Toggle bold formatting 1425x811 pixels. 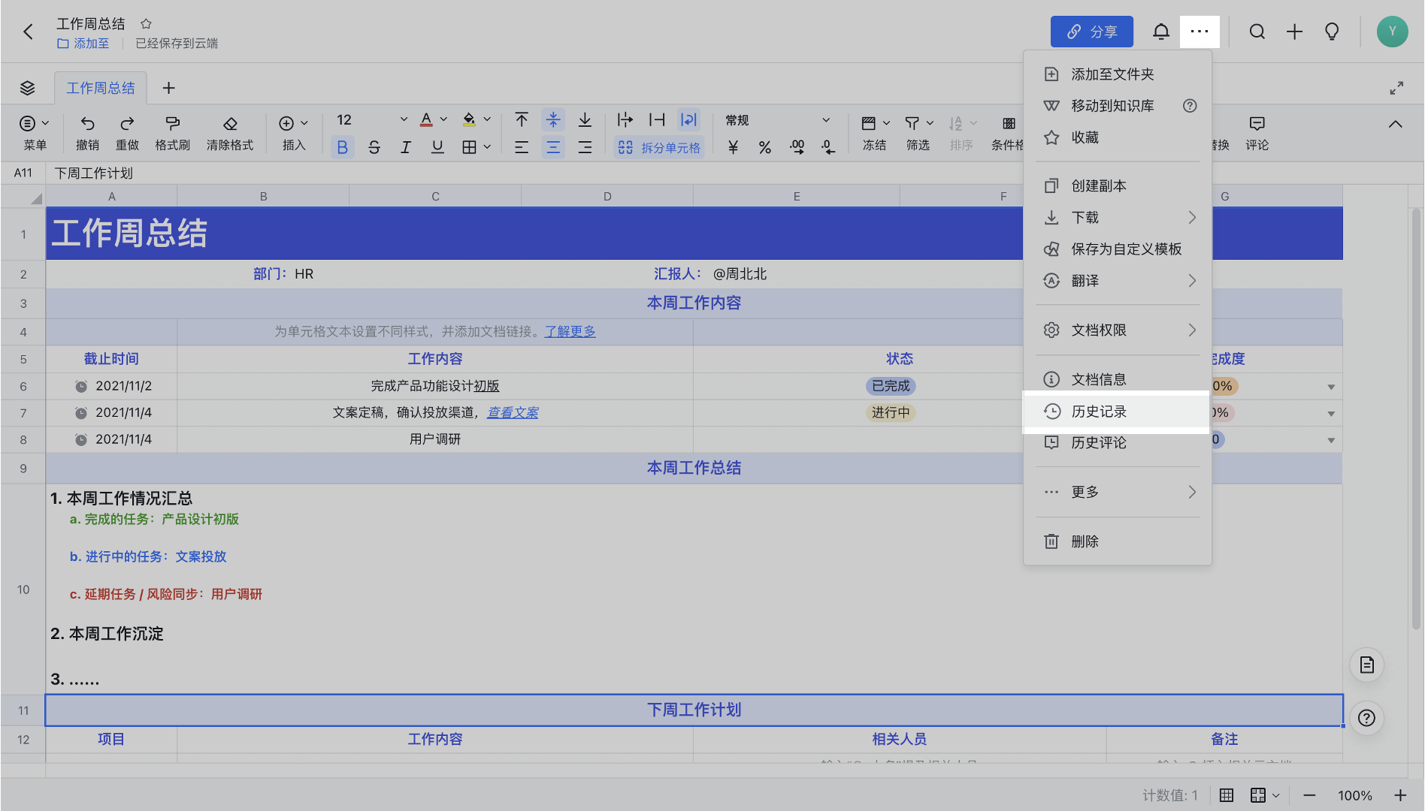(x=342, y=147)
